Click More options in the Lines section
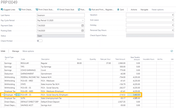The height and width of the screenshot is (108, 176). pos(28,51)
